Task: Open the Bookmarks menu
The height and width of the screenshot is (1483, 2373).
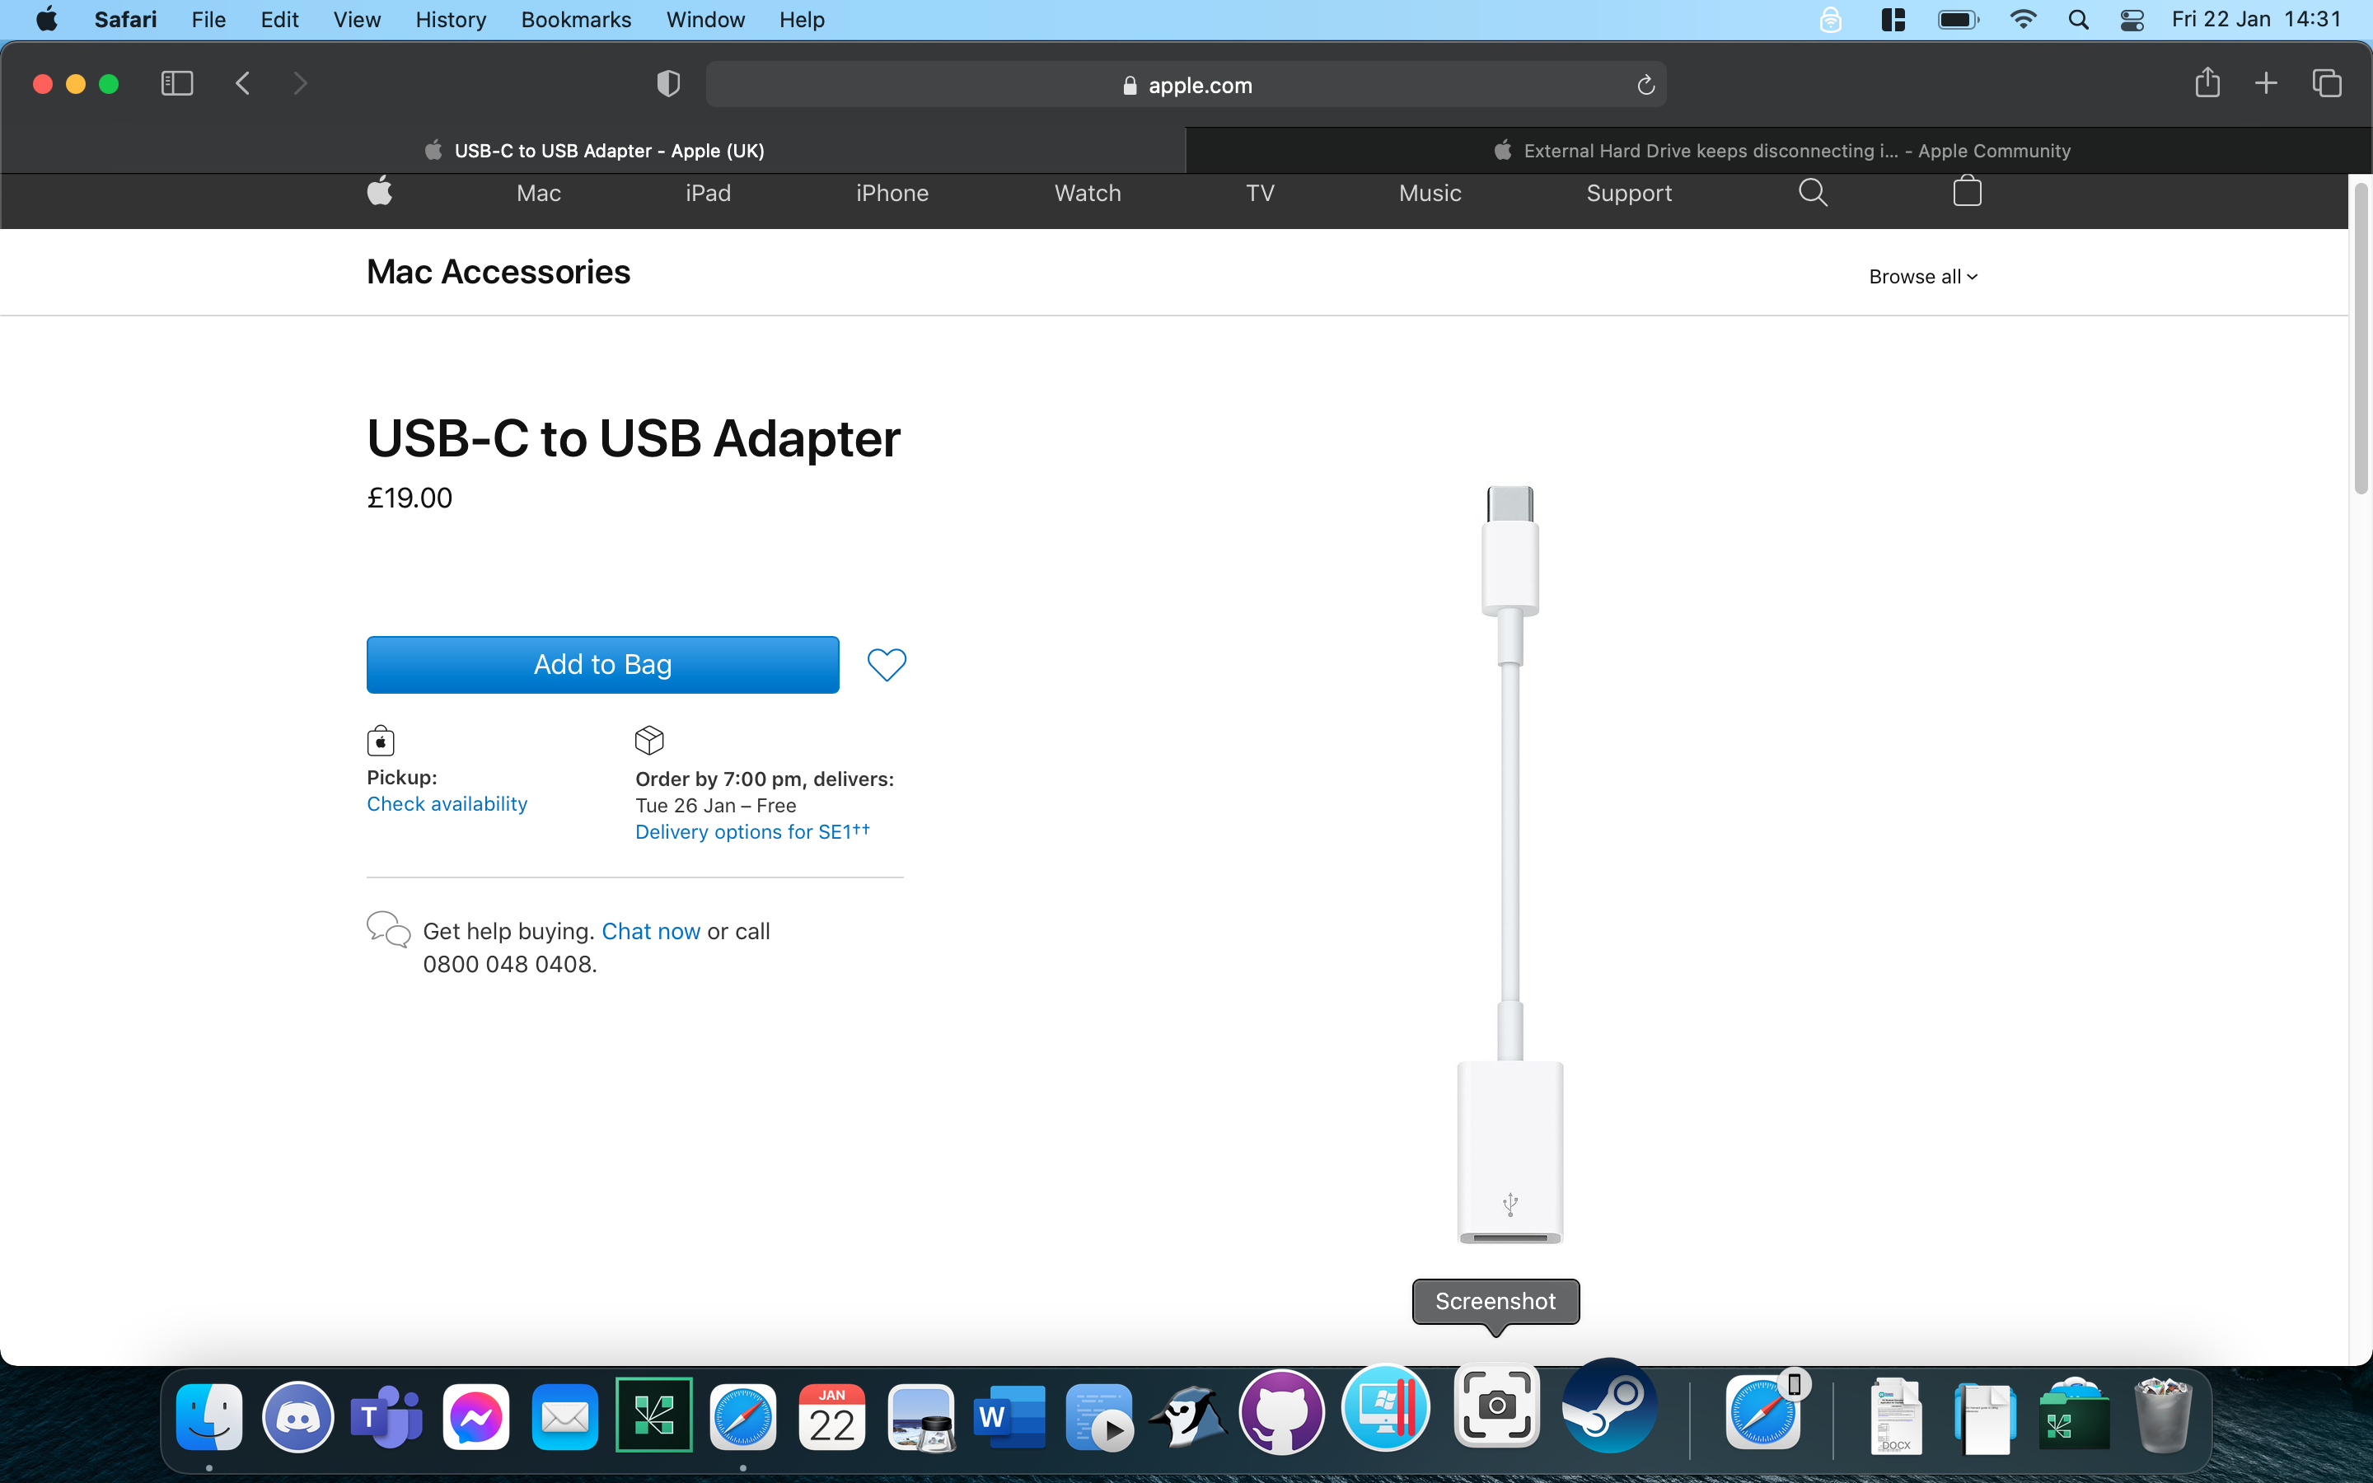Action: point(576,20)
